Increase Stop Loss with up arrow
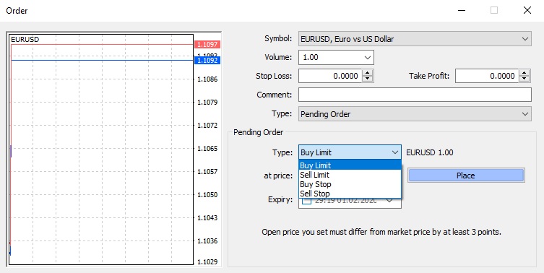544x273 pixels. (368, 73)
